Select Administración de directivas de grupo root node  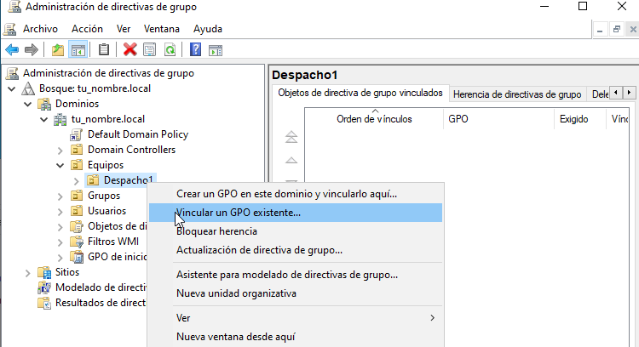pos(108,73)
